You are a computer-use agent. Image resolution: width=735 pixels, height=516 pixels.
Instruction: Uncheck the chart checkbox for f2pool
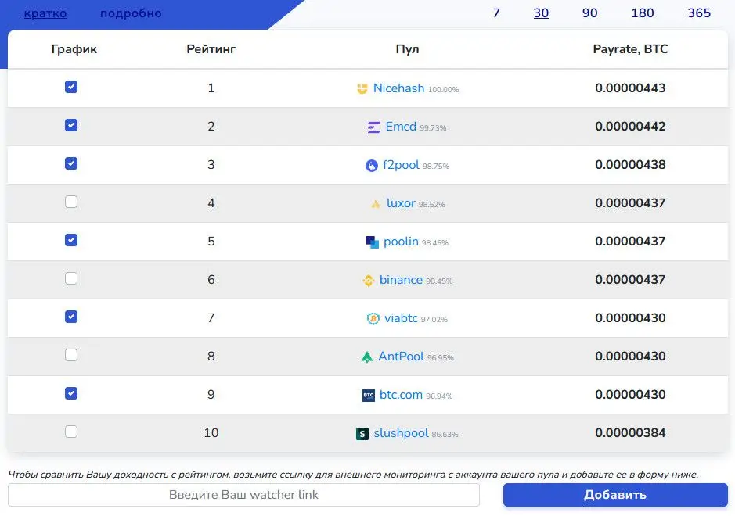(x=71, y=164)
